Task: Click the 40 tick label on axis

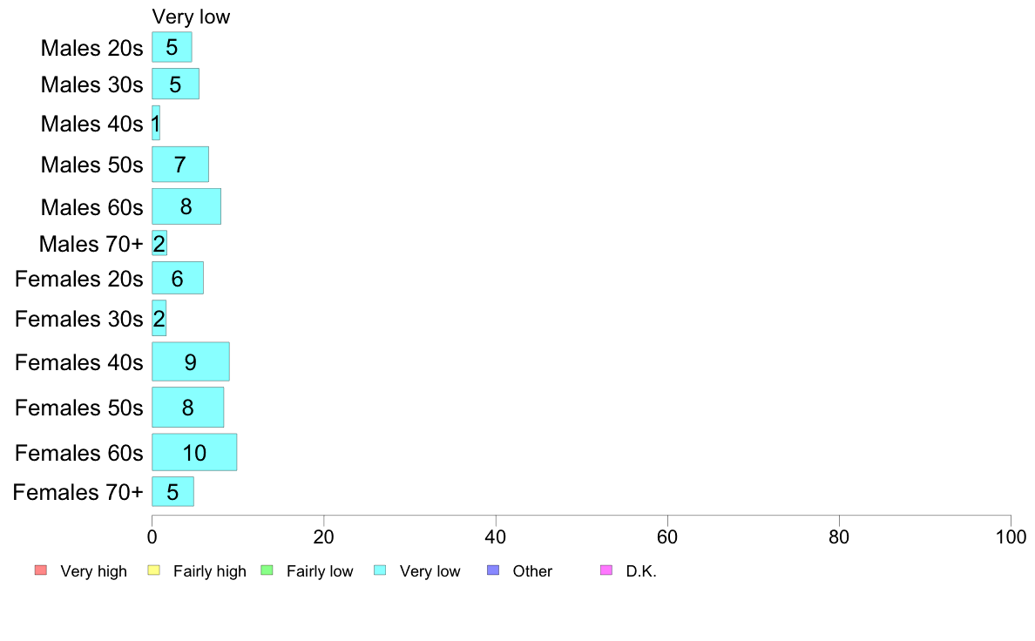Action: pyautogui.click(x=496, y=537)
